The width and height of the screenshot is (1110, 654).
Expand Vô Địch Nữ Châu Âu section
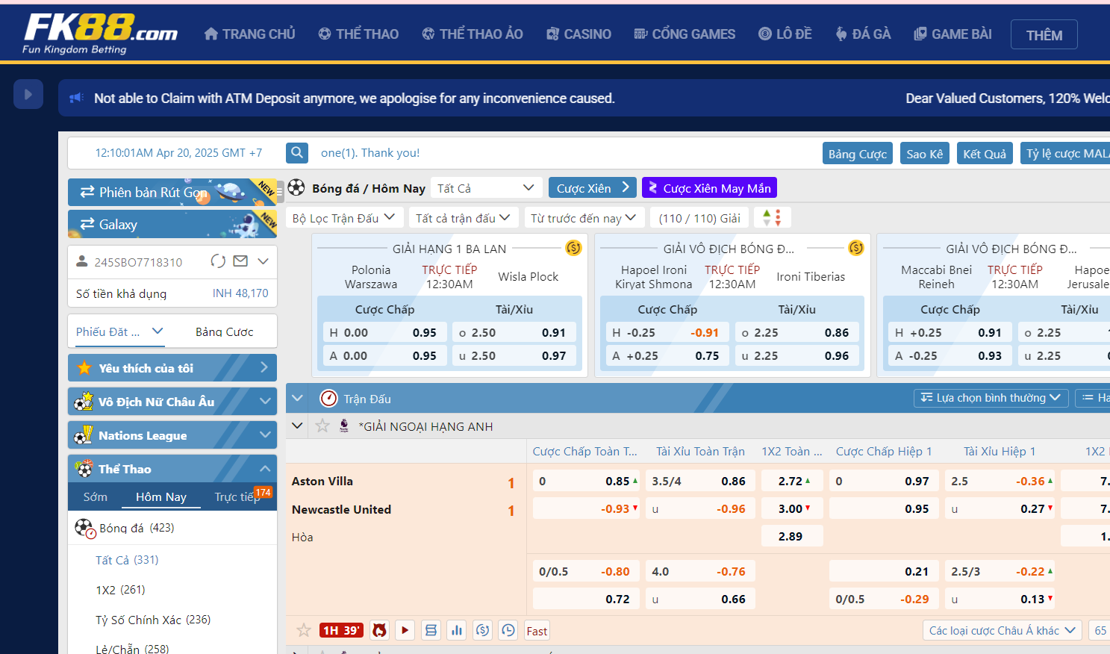point(172,402)
